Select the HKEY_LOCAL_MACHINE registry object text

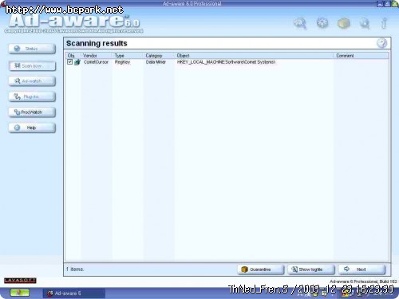(x=226, y=62)
